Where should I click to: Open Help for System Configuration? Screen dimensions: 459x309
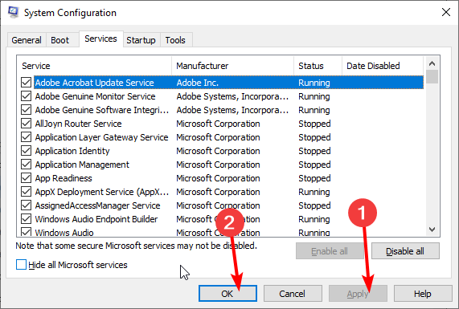click(x=423, y=294)
